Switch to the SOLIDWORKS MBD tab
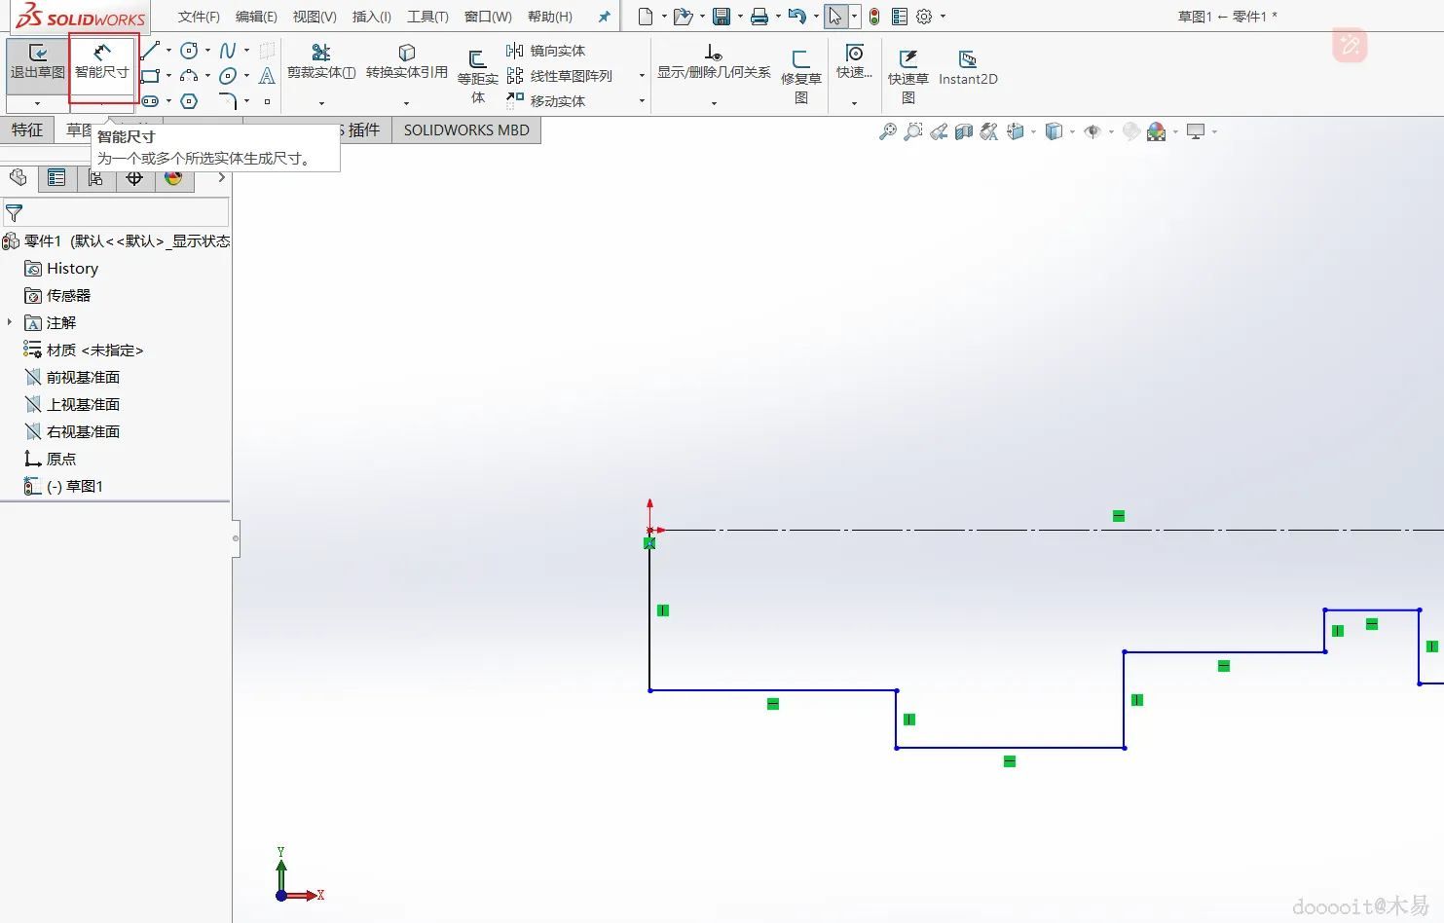This screenshot has height=923, width=1444. point(466,130)
